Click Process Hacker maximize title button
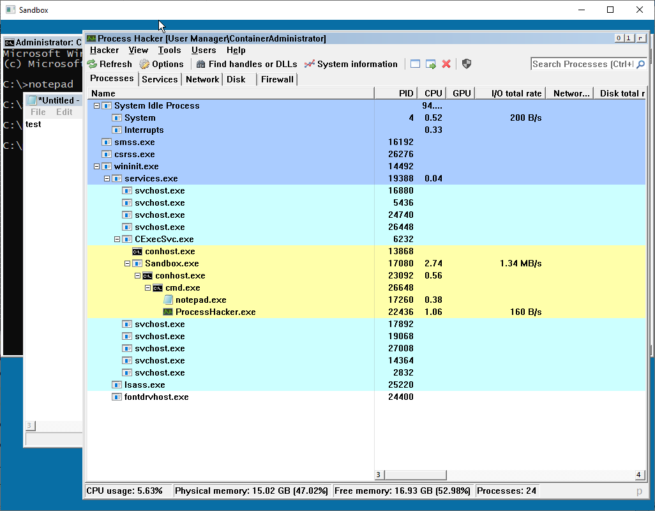 (x=629, y=38)
